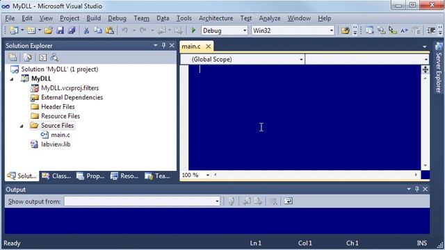
Task: Click the Save All icon
Action: point(72,31)
